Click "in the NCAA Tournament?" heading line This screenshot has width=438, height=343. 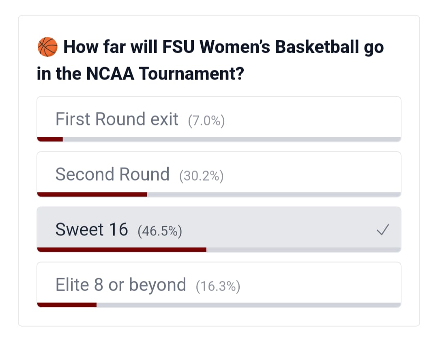click(140, 75)
